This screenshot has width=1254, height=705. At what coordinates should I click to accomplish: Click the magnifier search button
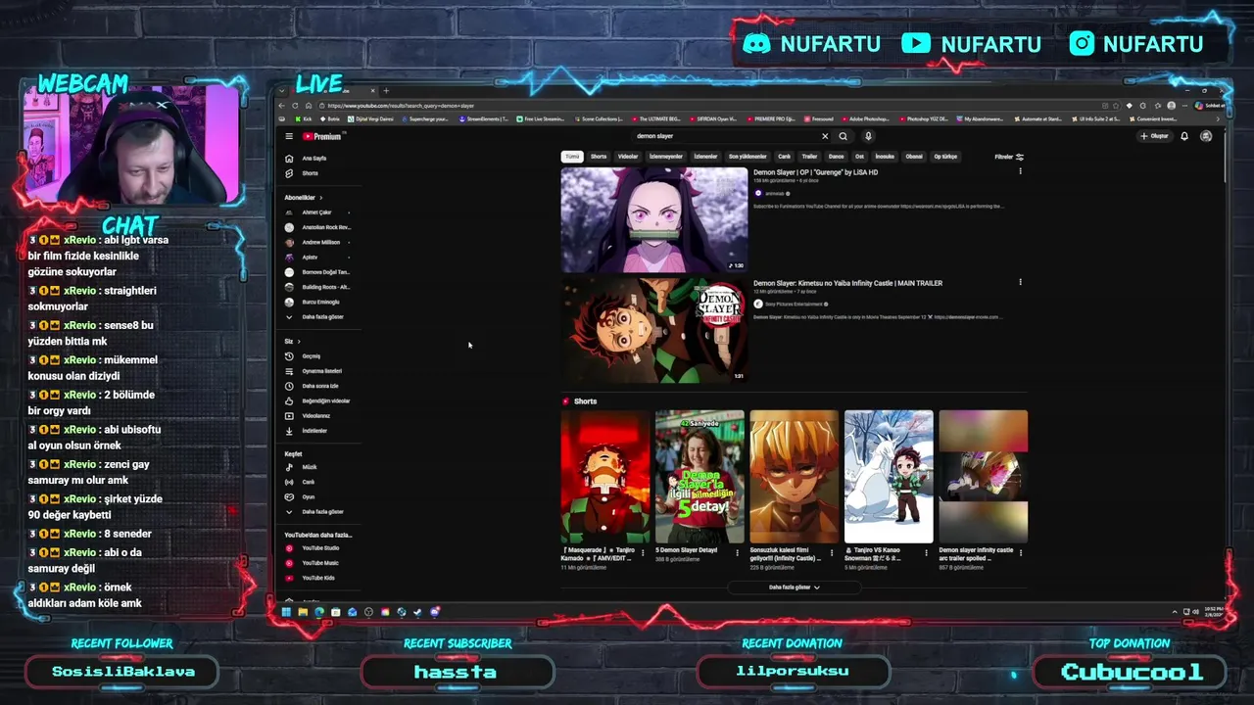point(843,136)
